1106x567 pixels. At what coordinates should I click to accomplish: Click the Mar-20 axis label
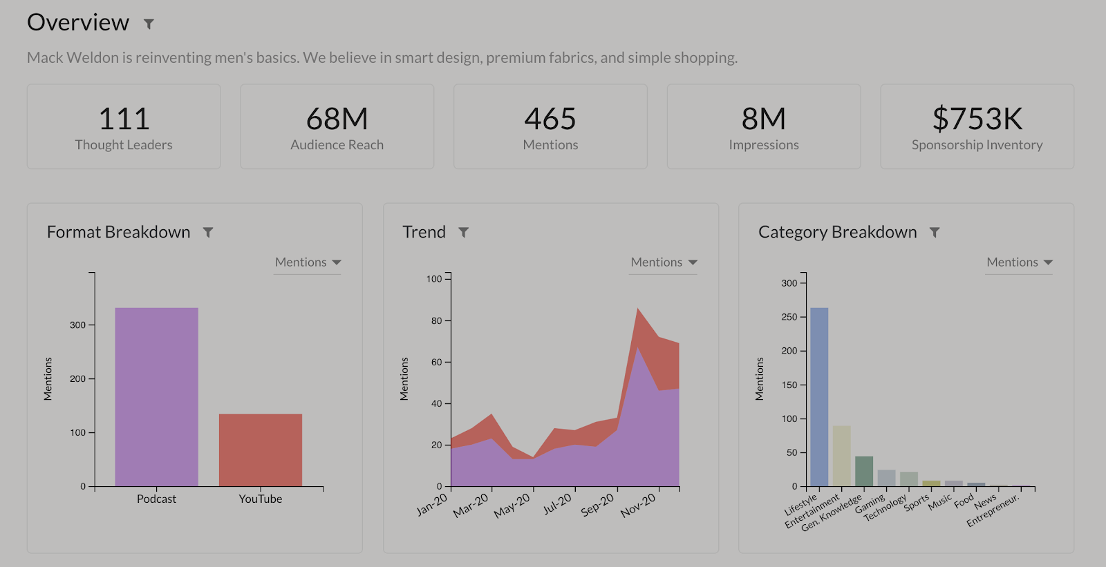click(471, 505)
